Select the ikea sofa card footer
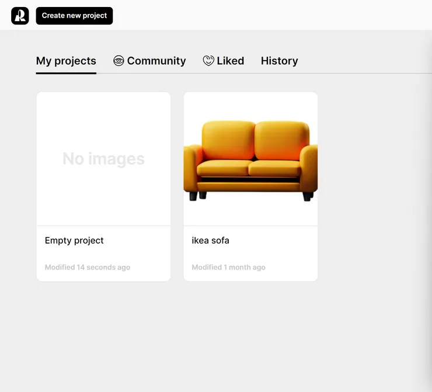 [250, 254]
